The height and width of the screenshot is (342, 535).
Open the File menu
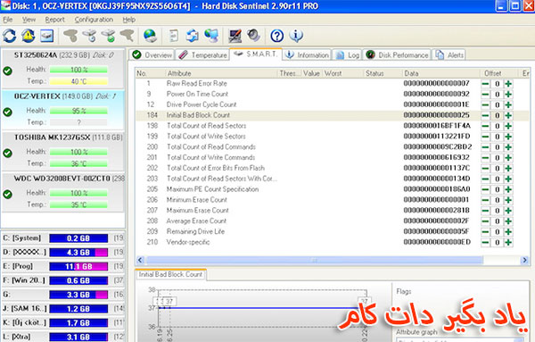(x=7, y=20)
